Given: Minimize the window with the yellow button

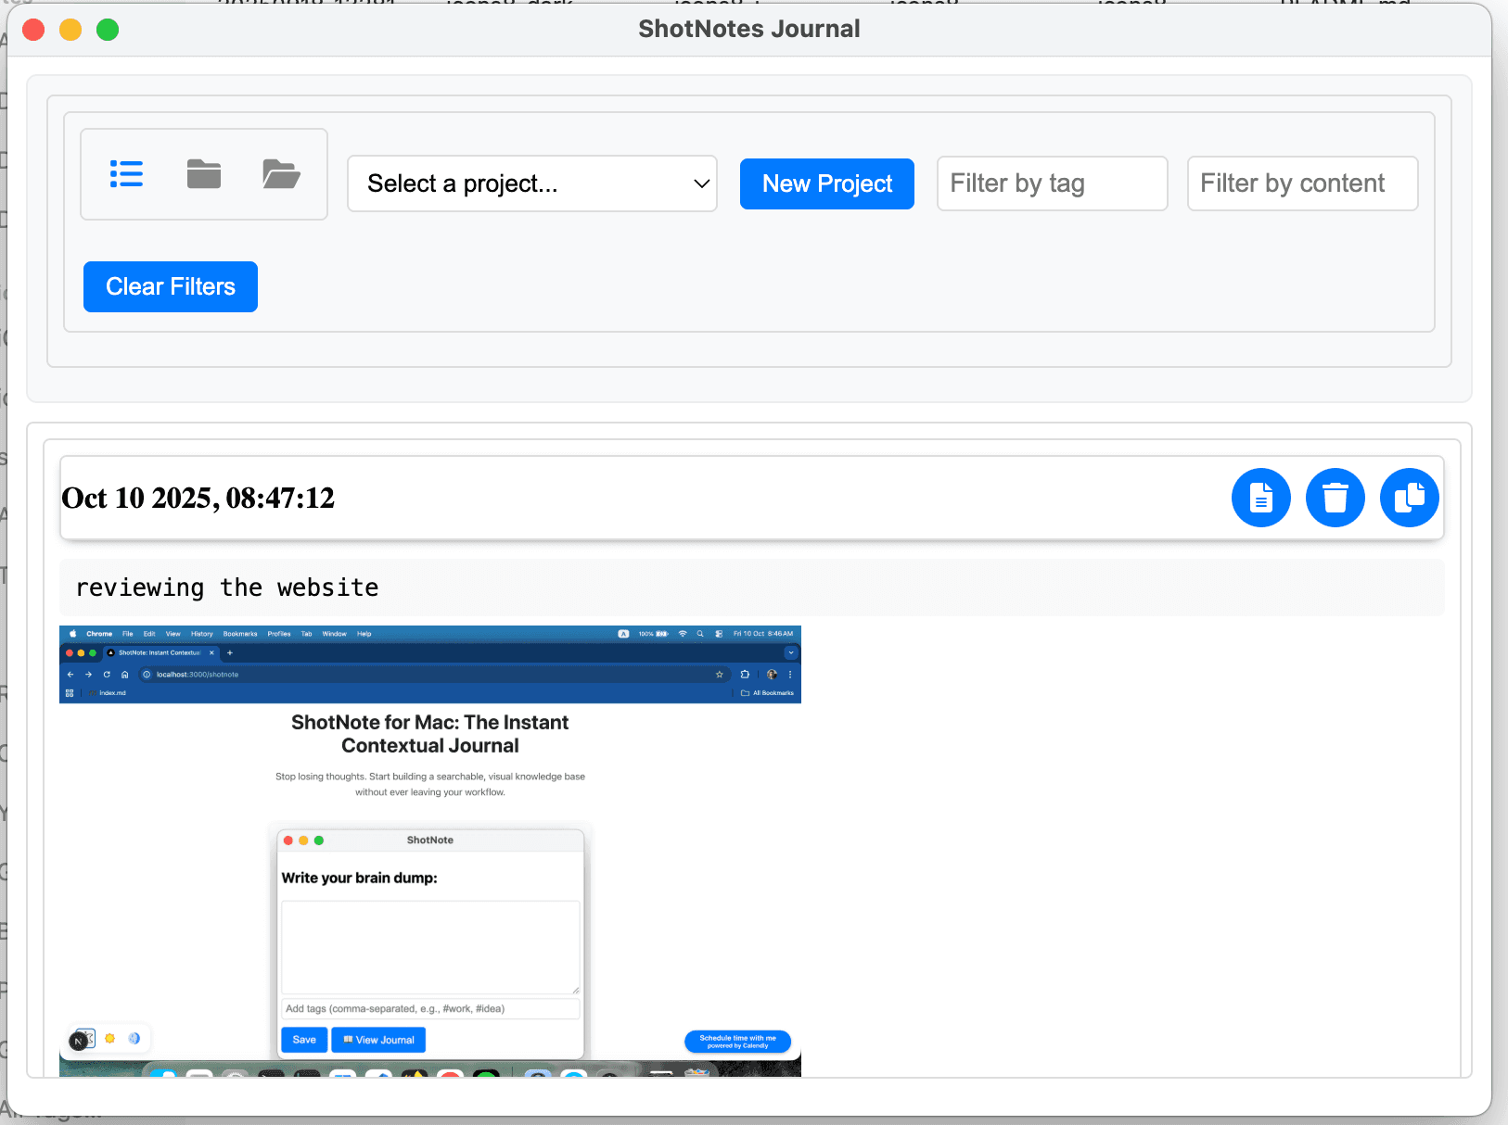Looking at the screenshot, I should click(70, 30).
